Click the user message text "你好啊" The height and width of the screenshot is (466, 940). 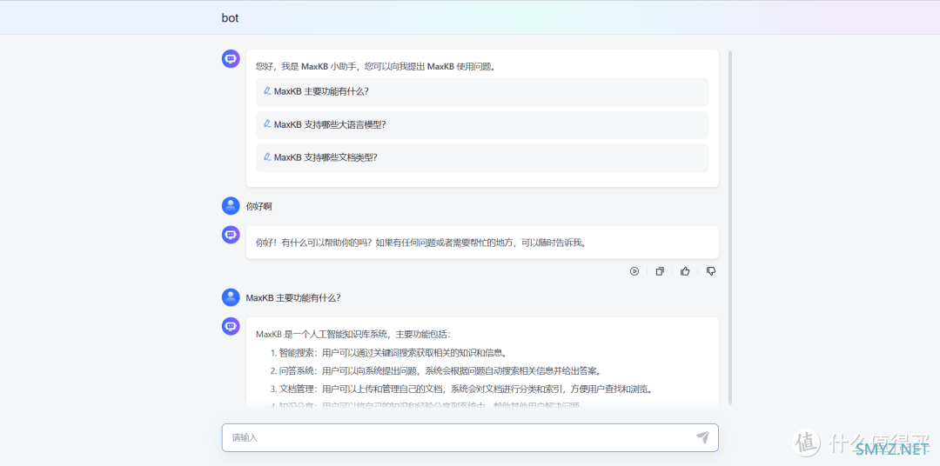pyautogui.click(x=259, y=207)
